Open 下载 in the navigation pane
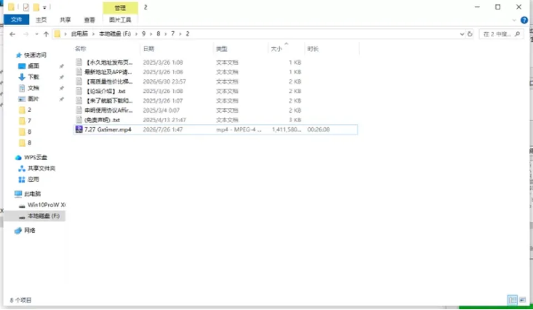533x310 pixels. tap(33, 77)
